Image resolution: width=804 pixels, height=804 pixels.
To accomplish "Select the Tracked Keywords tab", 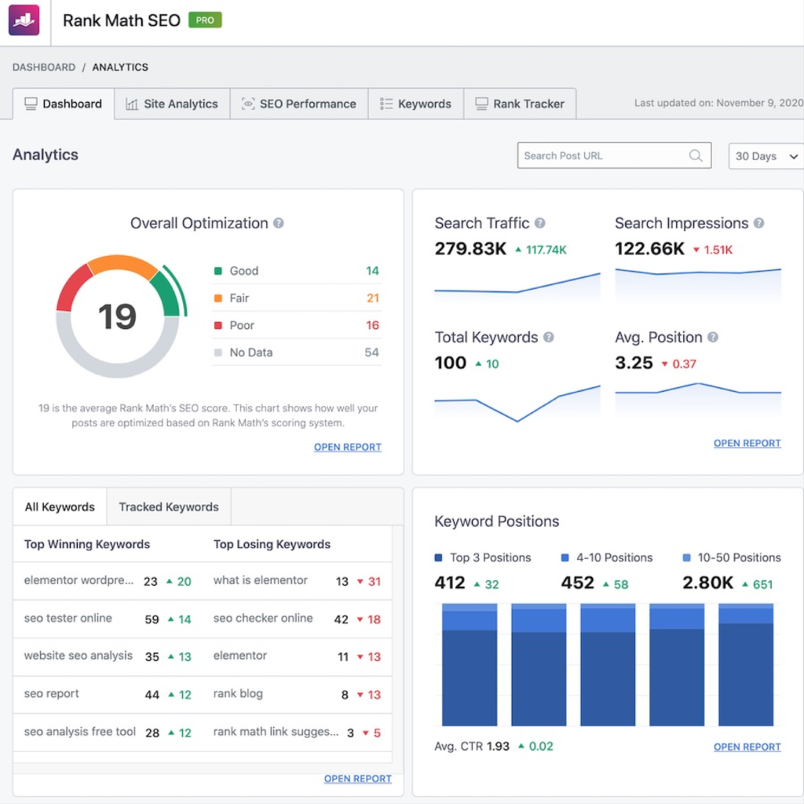I will 169,506.
